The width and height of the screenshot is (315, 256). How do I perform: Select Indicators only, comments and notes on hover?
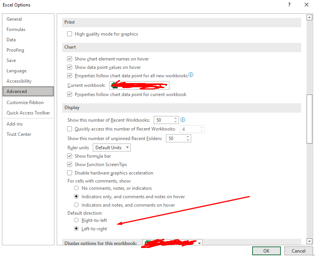[x=76, y=196]
